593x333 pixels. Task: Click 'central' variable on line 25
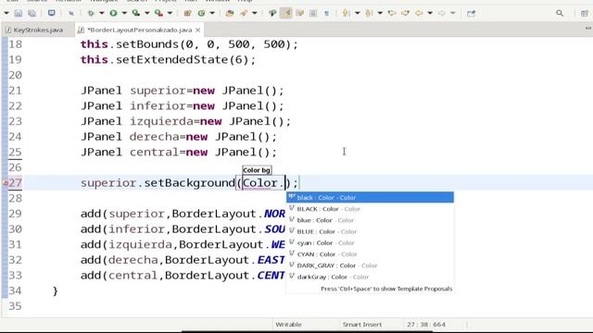pyautogui.click(x=154, y=153)
